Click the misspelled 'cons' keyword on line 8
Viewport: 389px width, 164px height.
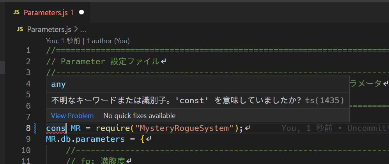tap(56, 128)
